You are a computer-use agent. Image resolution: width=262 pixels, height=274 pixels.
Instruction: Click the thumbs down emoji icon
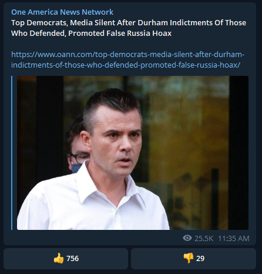(x=189, y=258)
